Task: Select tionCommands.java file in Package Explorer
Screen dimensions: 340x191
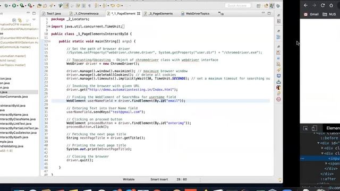Action: [14, 97]
